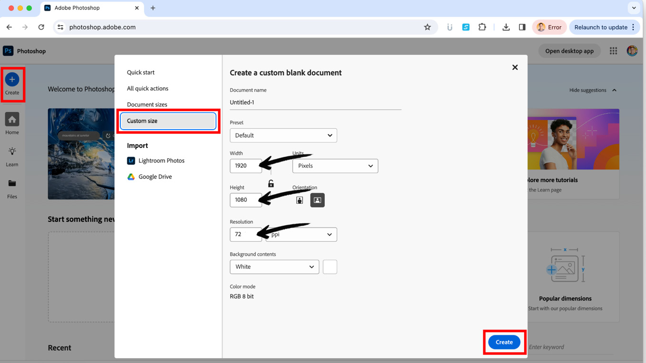Click the Error profile chip

[x=549, y=27]
